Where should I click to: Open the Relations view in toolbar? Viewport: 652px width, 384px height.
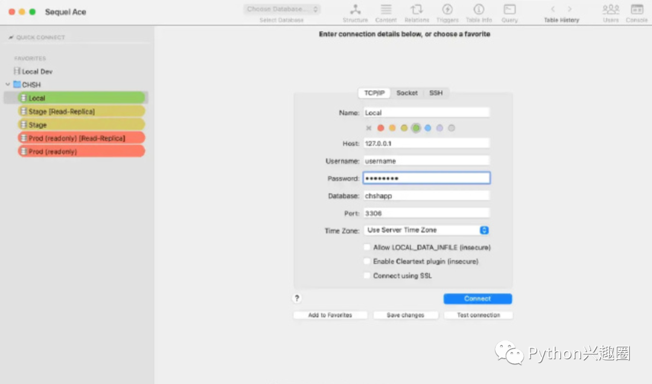pos(417,13)
